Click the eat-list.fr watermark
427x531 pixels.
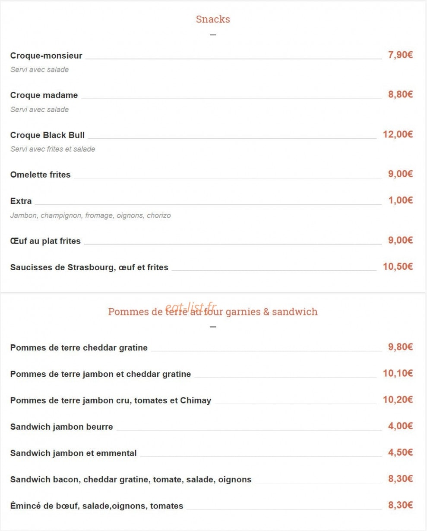coord(190,306)
